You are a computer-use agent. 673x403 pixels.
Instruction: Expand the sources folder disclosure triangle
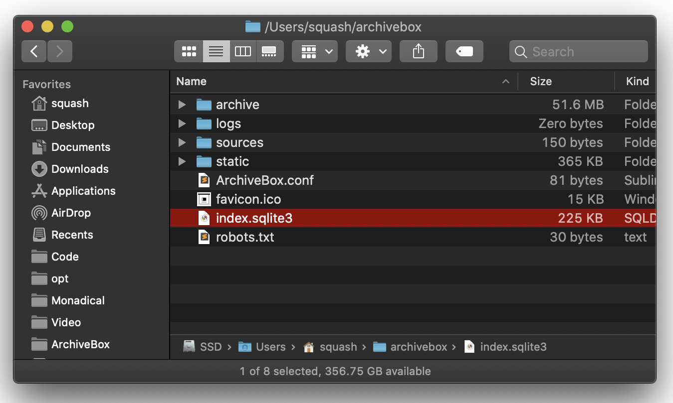[x=182, y=142]
